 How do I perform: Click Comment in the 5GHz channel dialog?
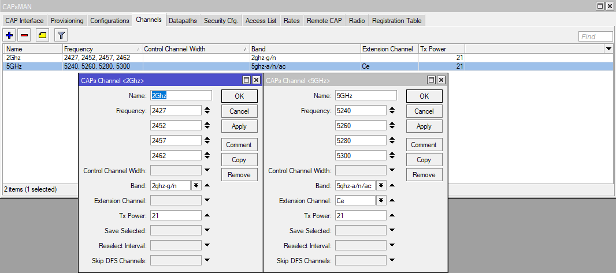pos(424,145)
